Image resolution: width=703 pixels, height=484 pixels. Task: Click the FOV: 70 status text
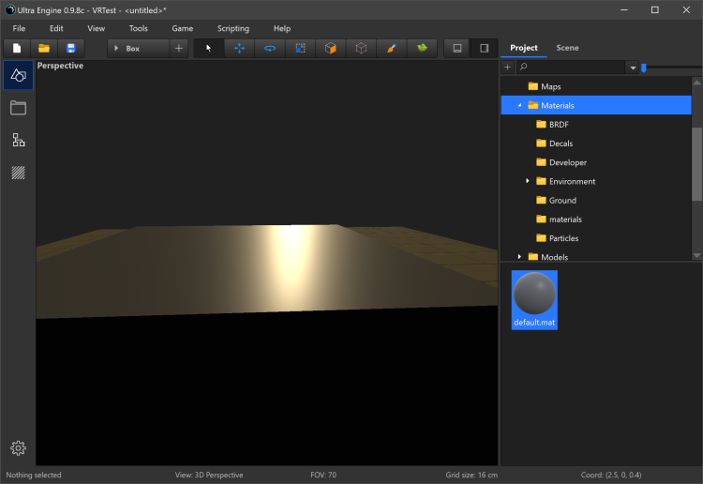(x=323, y=475)
